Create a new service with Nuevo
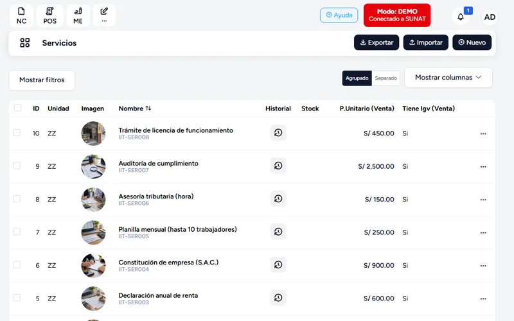The width and height of the screenshot is (514, 321). (x=472, y=42)
